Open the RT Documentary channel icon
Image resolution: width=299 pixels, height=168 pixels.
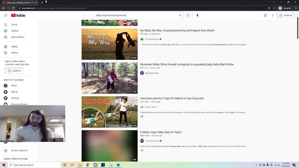142,39
